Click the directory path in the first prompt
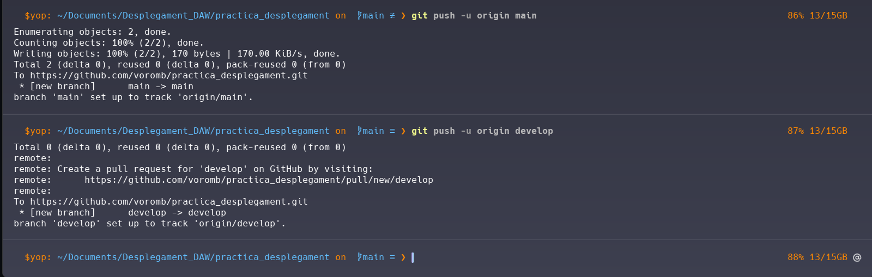The height and width of the screenshot is (277, 872). pos(193,16)
